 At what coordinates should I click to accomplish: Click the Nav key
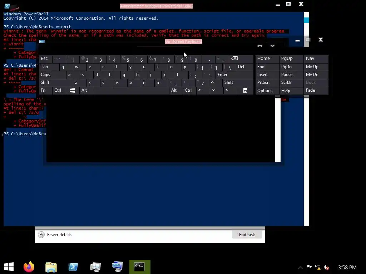316,59
